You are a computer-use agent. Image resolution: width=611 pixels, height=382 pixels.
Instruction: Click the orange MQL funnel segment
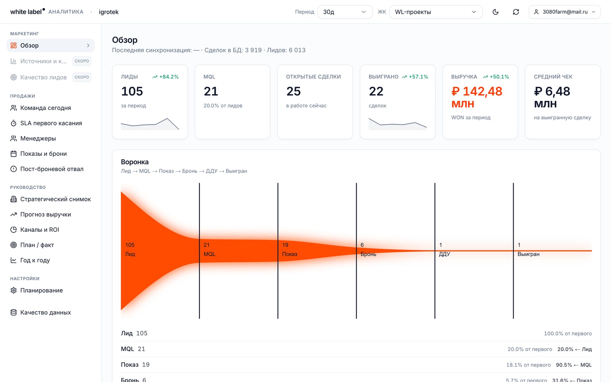(238, 251)
